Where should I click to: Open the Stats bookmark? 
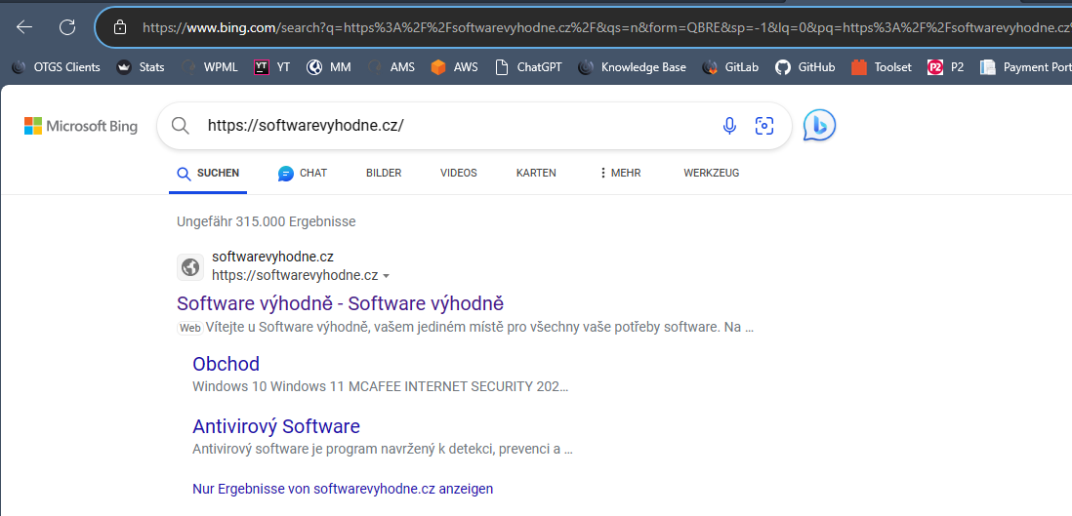(141, 67)
